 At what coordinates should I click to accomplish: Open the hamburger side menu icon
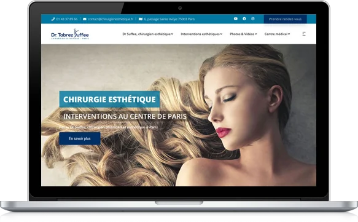pos(304,34)
